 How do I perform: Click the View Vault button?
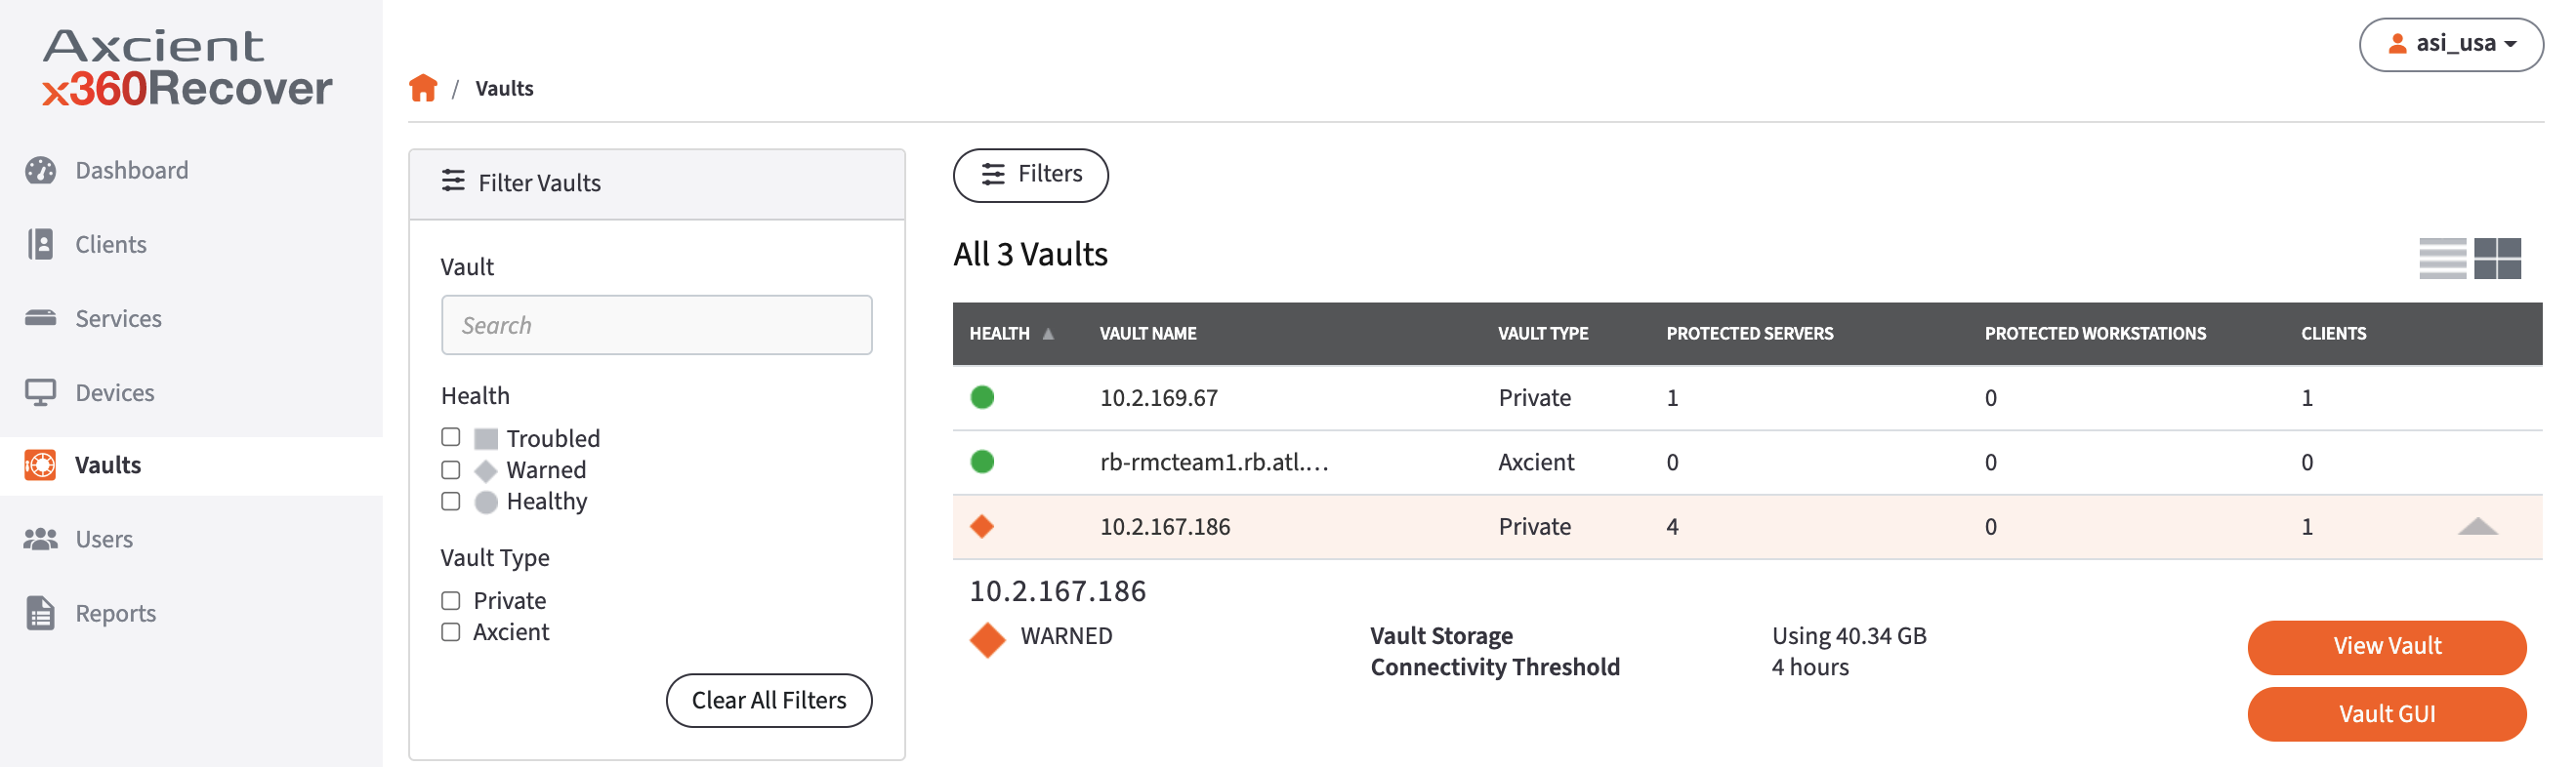(2386, 647)
